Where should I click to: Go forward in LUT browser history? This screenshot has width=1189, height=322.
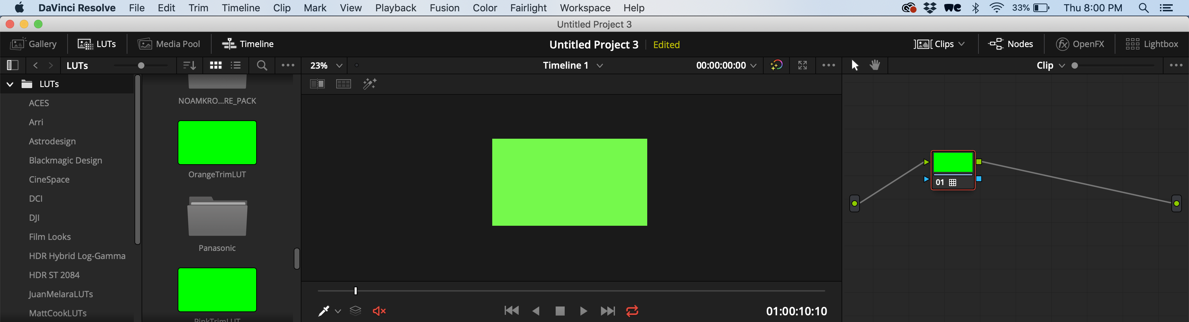pyautogui.click(x=51, y=65)
